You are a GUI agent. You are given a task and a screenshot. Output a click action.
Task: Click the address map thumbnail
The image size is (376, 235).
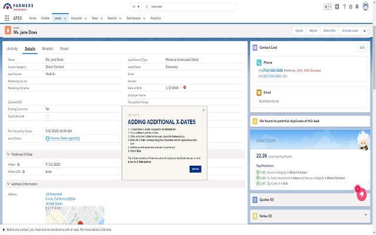click(x=75, y=215)
